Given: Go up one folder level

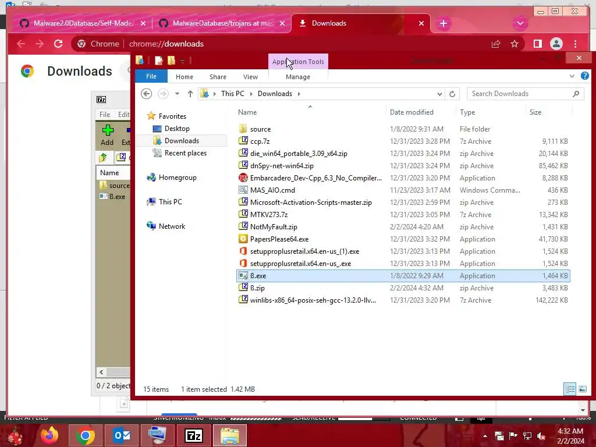Looking at the screenshot, I should coord(190,94).
